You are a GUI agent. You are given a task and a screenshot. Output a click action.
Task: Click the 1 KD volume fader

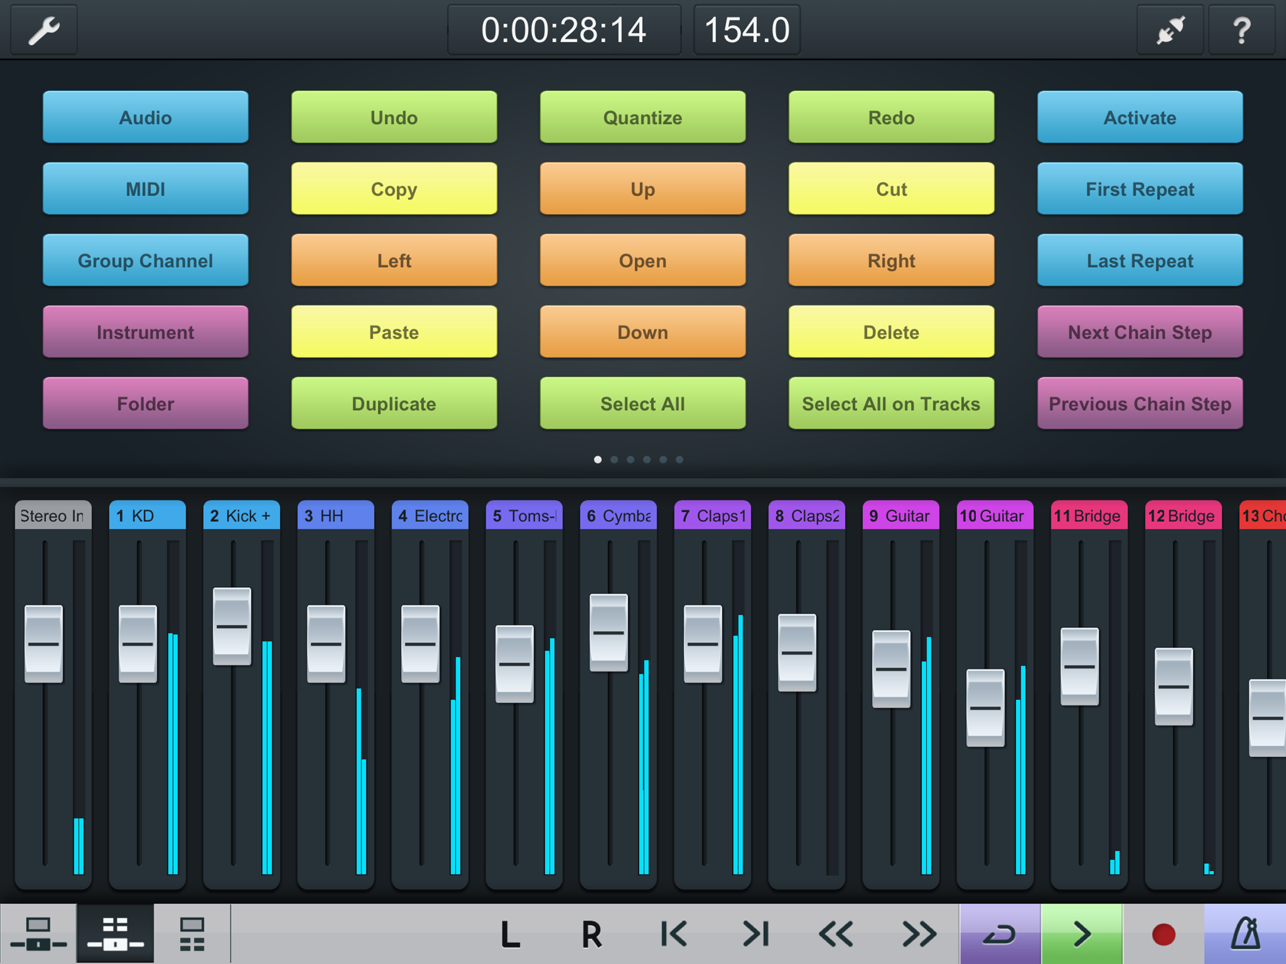pyautogui.click(x=138, y=643)
